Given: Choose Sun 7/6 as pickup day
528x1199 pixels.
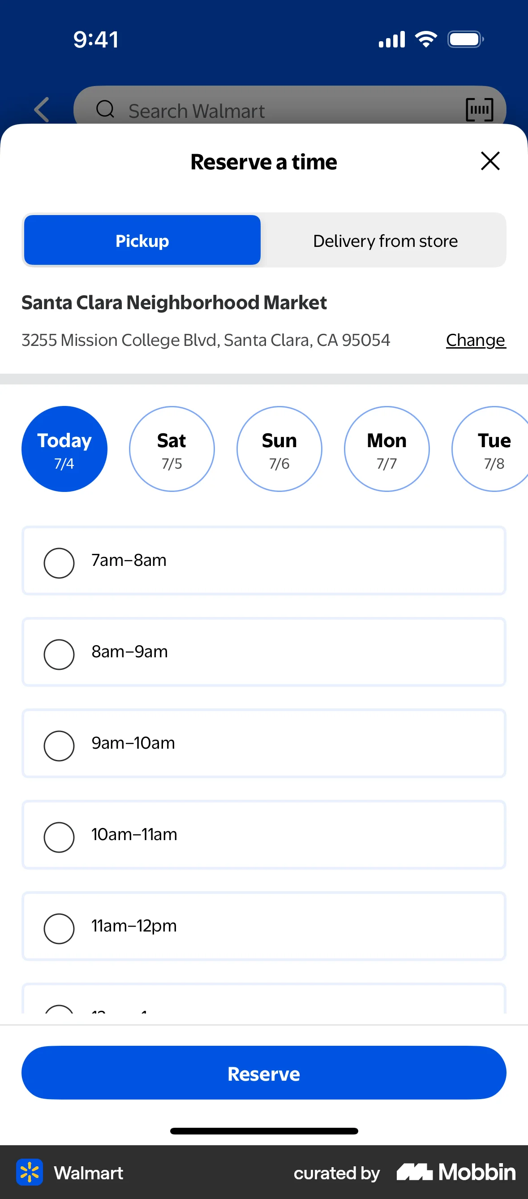Looking at the screenshot, I should (x=279, y=449).
